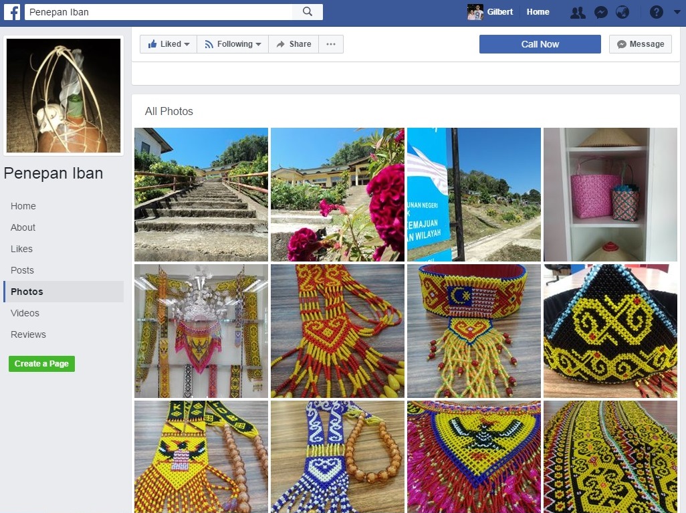Open the Following dropdown button
Image resolution: width=686 pixels, height=513 pixels.
233,44
